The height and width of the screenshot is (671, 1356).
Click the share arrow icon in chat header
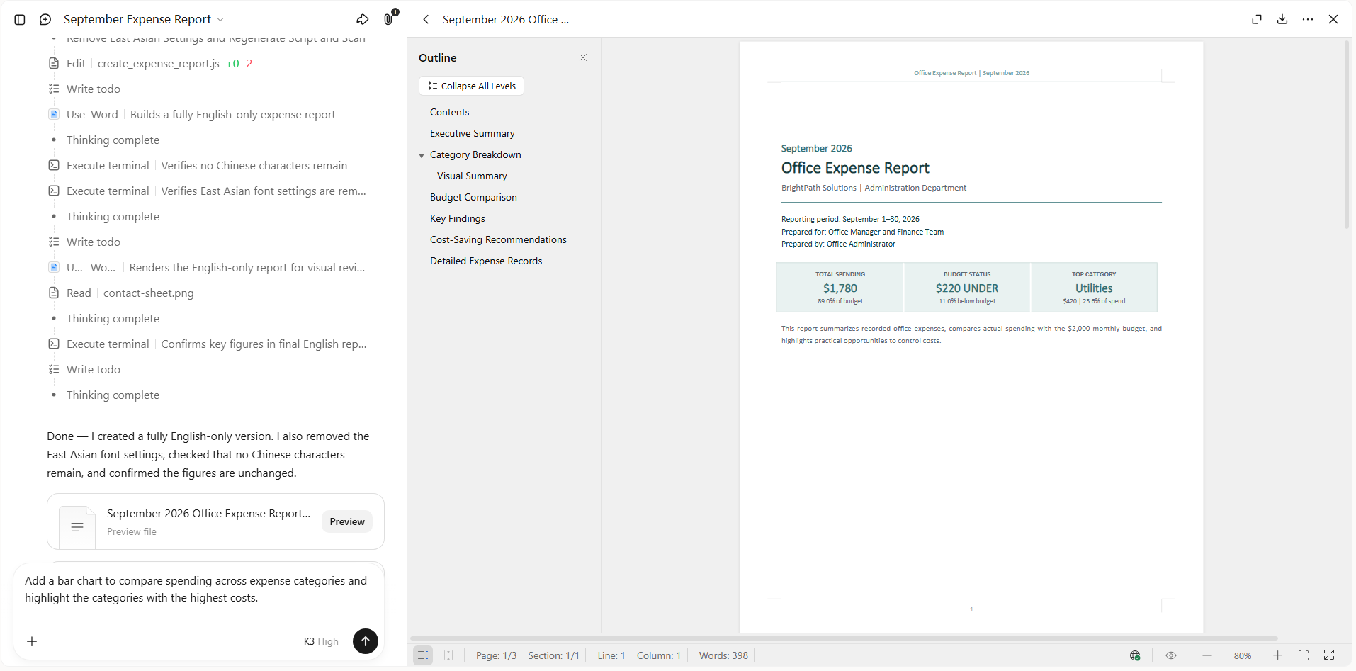click(x=363, y=19)
